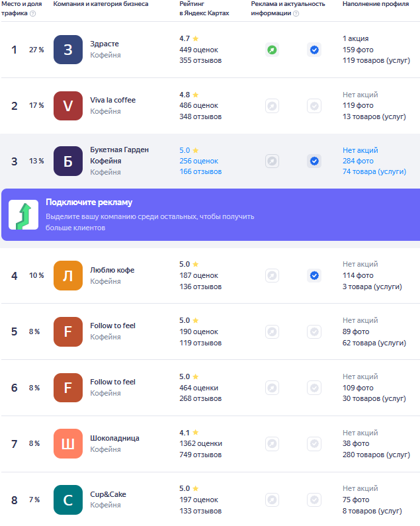Click the Люблю кофе avatar icon
Viewport: 420px width, 526px height.
tap(67, 276)
